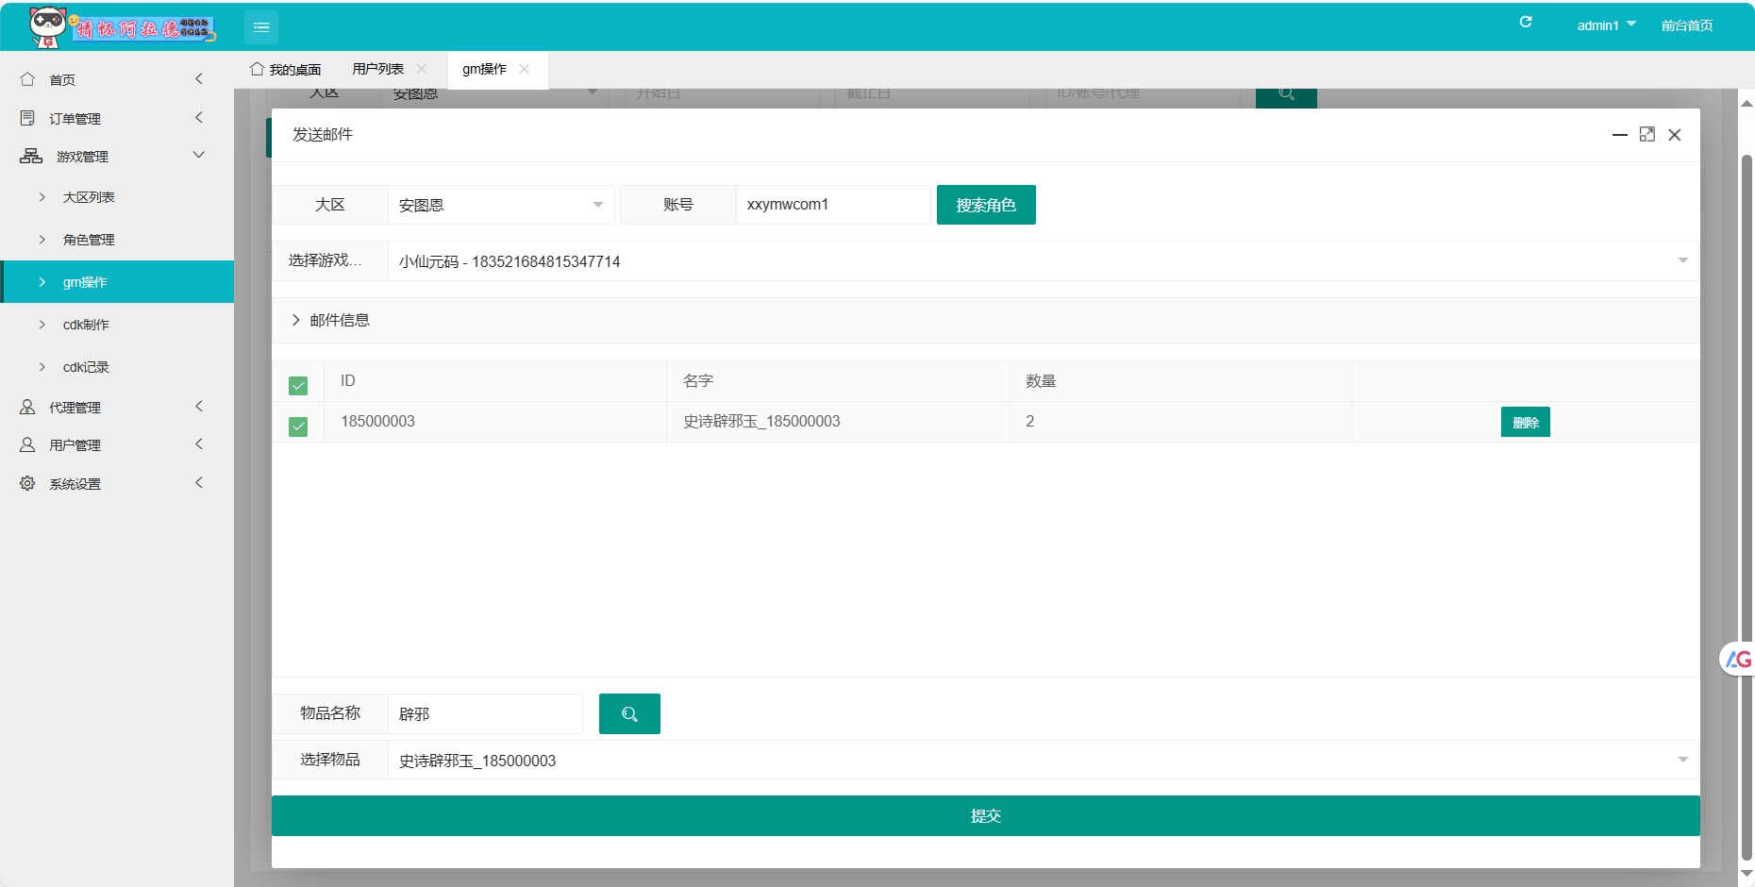Open cdk制作 in sidebar
The height and width of the screenshot is (887, 1755).
117,325
